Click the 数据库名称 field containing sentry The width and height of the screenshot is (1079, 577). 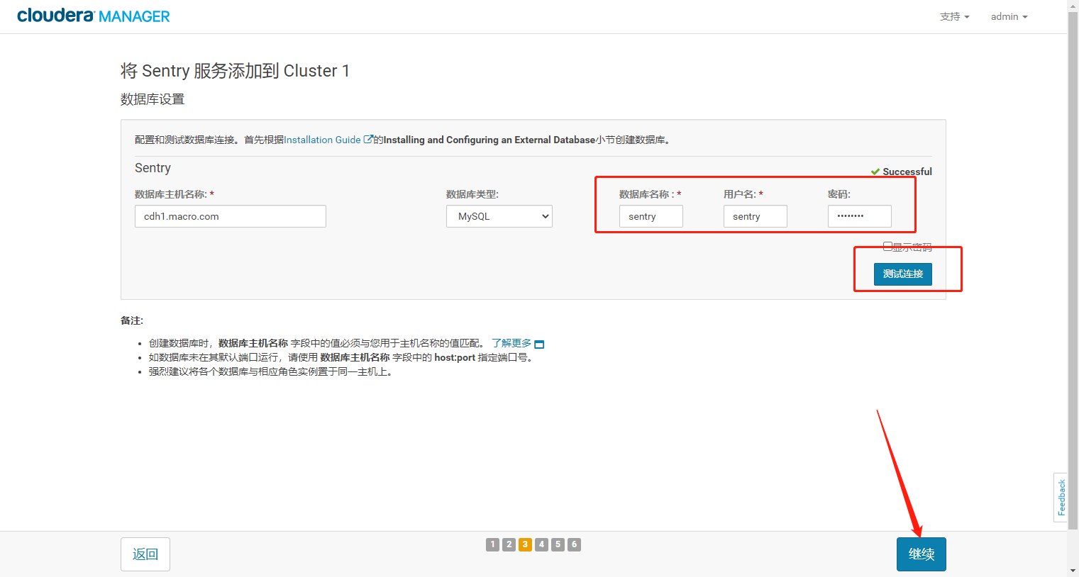click(651, 216)
